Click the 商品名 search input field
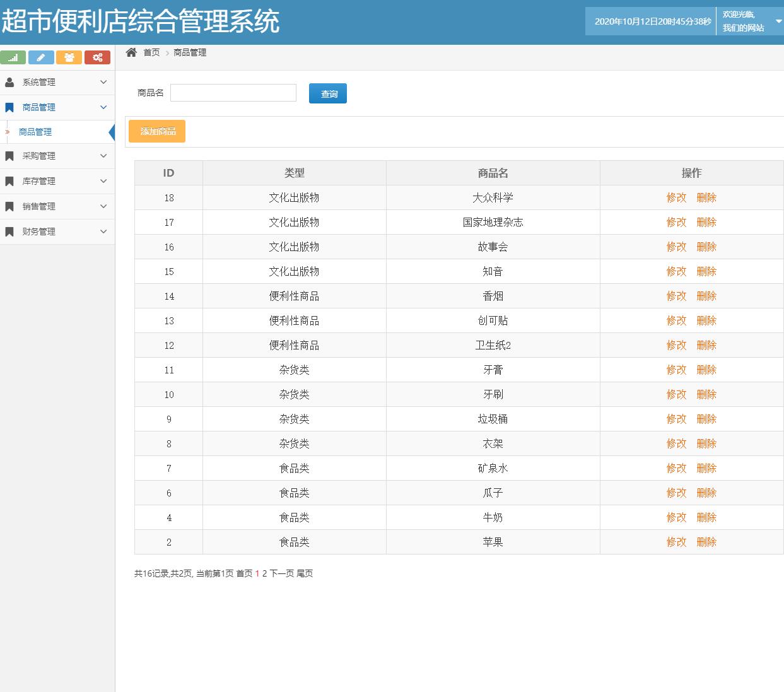The height and width of the screenshot is (692, 784). coord(233,93)
